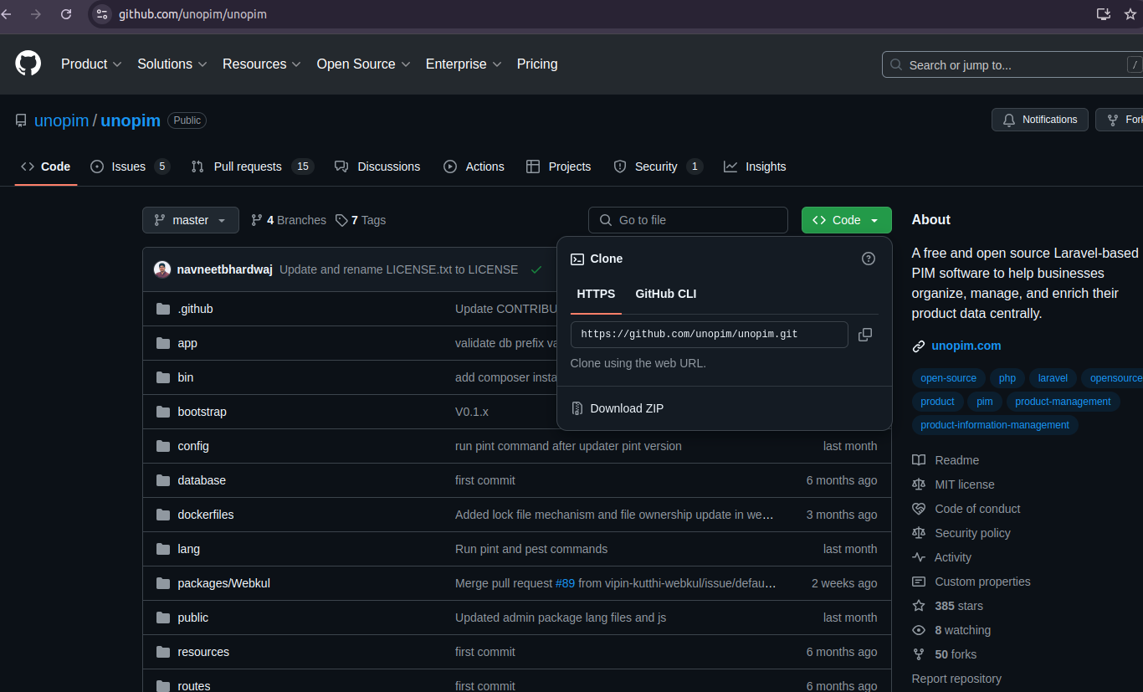Click the 4 Branches link
The width and height of the screenshot is (1143, 692).
(289, 220)
